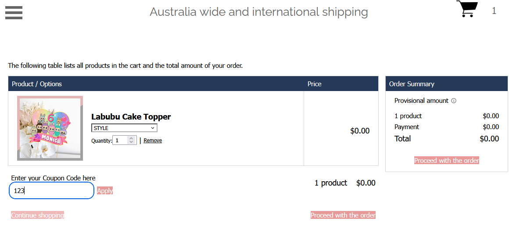This screenshot has height=225, width=509.
Task: Click the coupon code input field
Action: click(x=51, y=191)
